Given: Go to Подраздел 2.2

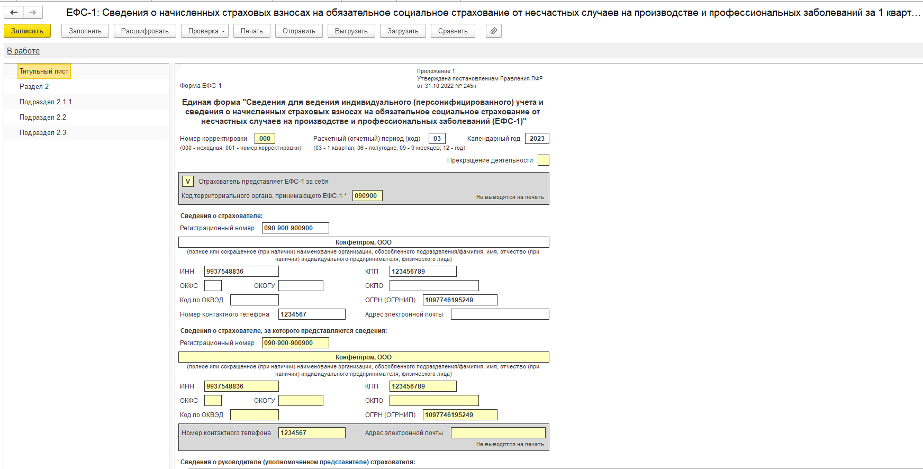Looking at the screenshot, I should 43,118.
